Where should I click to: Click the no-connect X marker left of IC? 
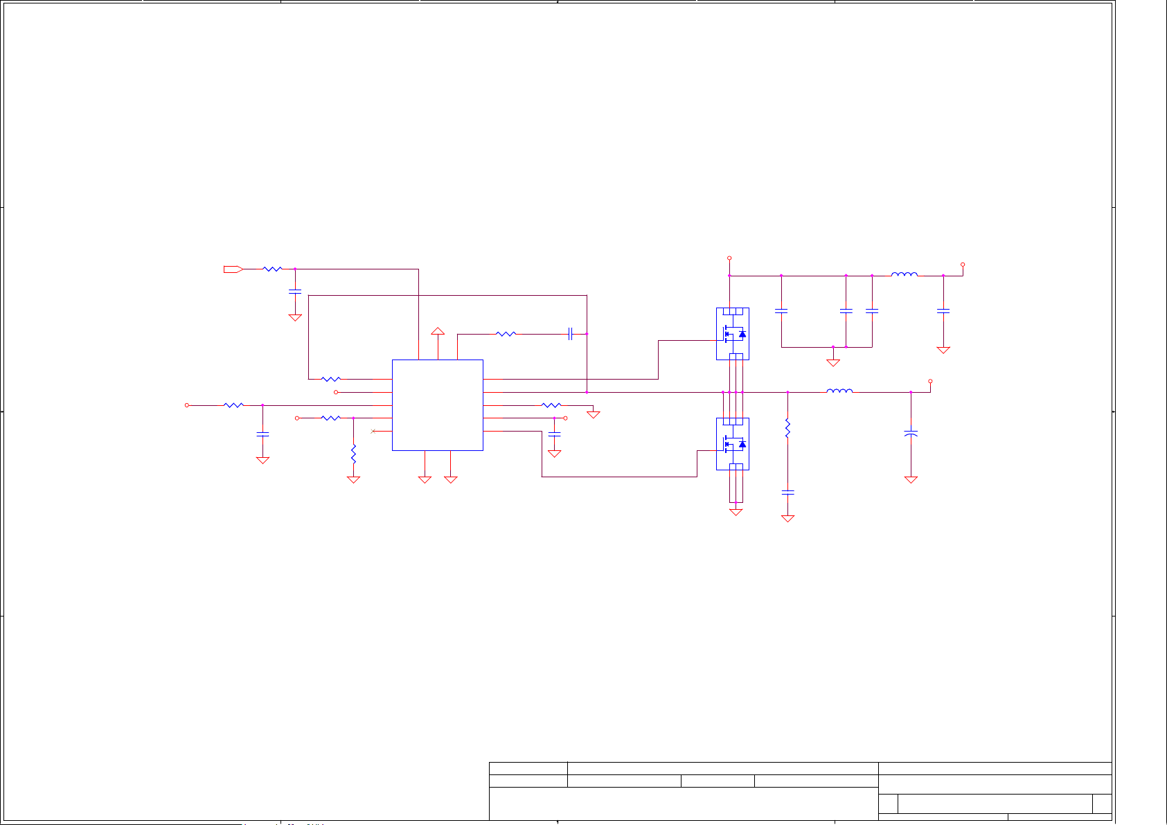(373, 432)
